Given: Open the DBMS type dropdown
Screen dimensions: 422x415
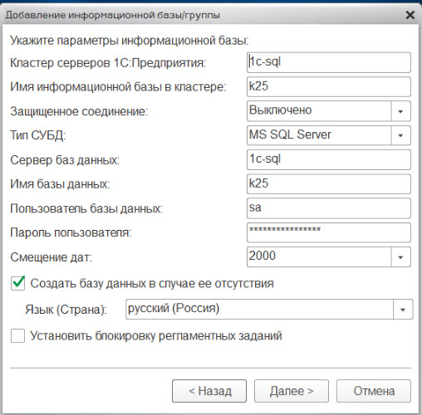Looking at the screenshot, I should coord(400,135).
